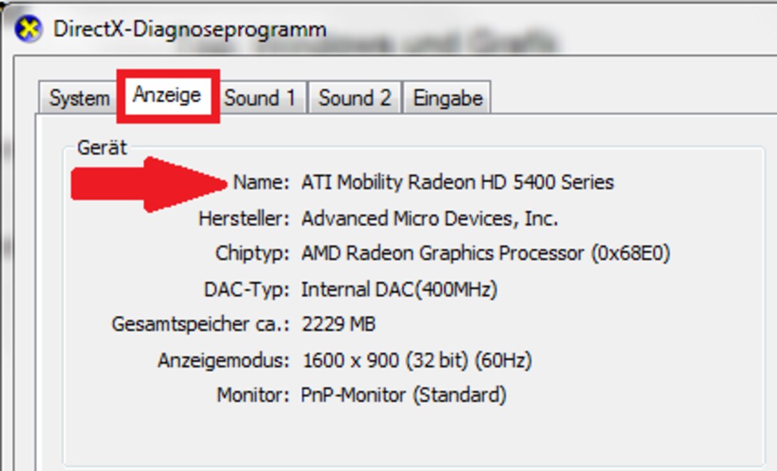Click the Gerät group box label
777x471 pixels.
click(x=102, y=148)
